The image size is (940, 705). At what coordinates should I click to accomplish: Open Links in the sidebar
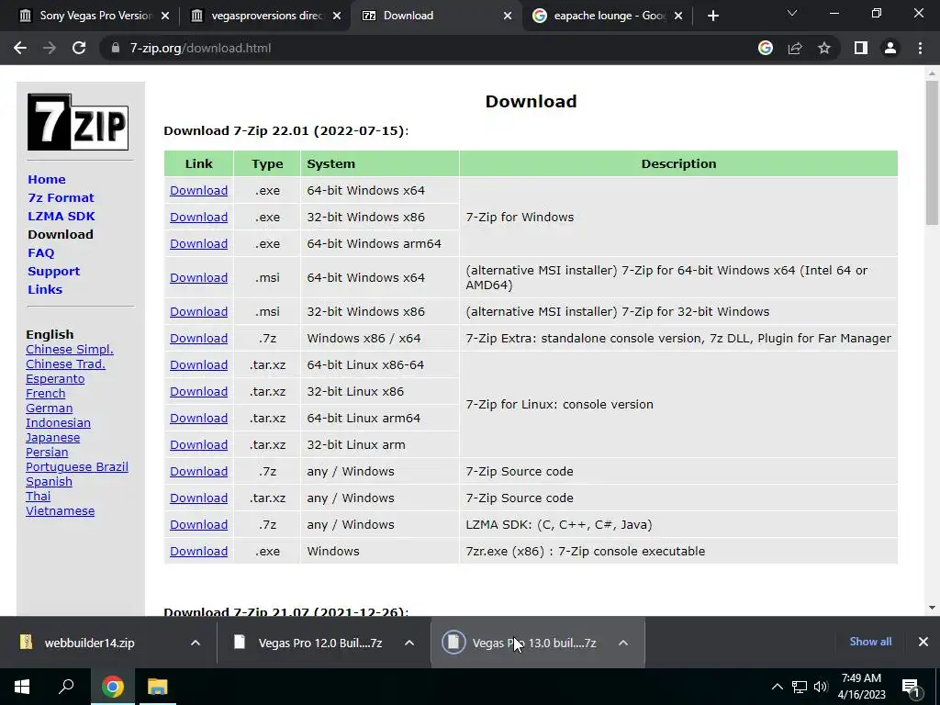coord(45,289)
